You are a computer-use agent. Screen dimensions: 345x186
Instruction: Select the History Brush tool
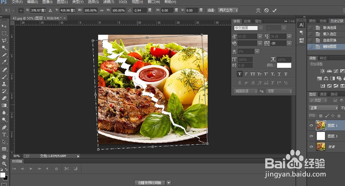tap(4, 91)
